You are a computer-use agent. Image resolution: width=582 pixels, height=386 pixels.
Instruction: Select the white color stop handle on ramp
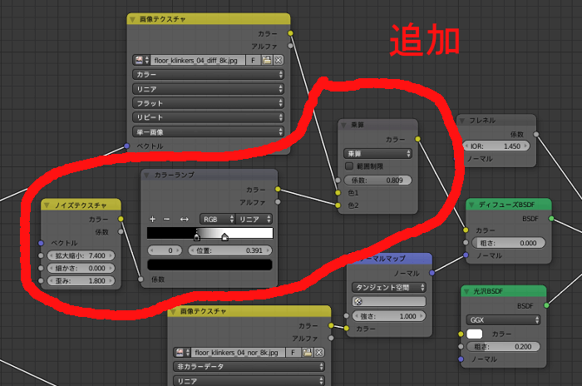[x=224, y=236]
